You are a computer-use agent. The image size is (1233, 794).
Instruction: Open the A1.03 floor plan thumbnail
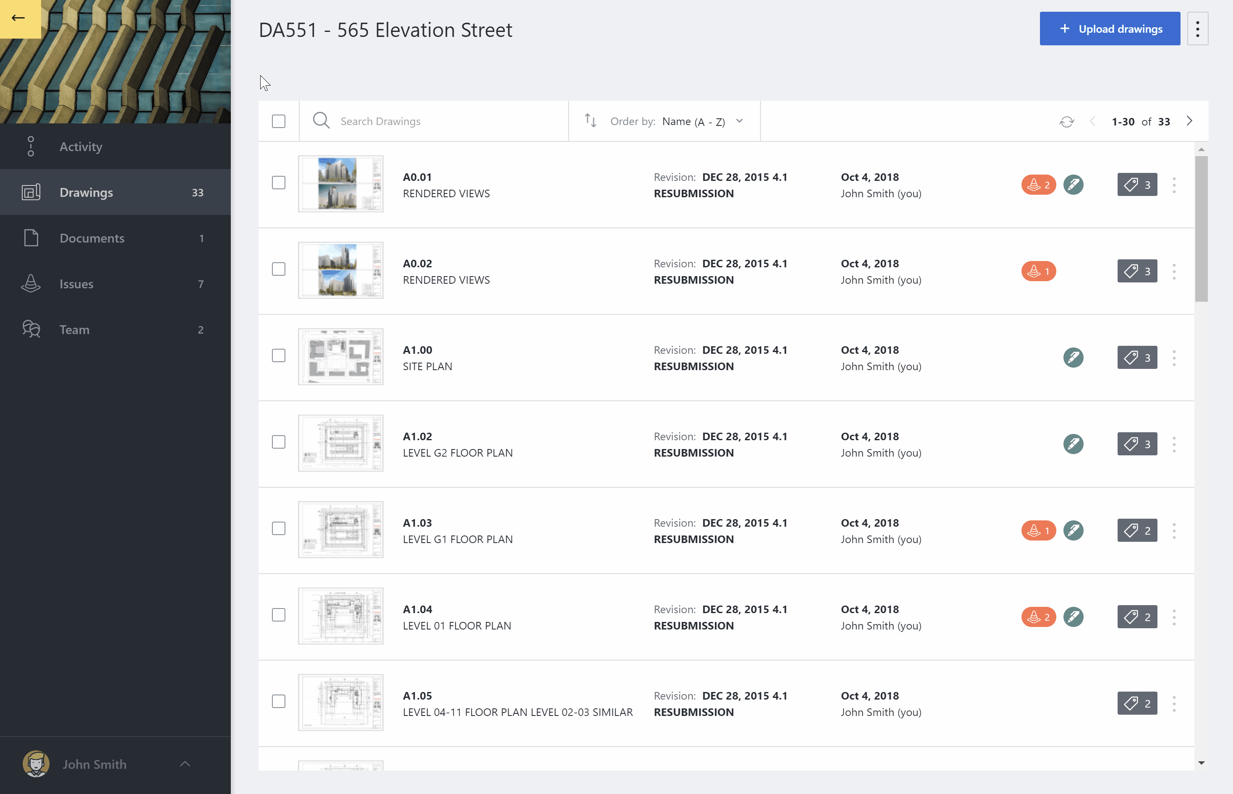(x=341, y=530)
